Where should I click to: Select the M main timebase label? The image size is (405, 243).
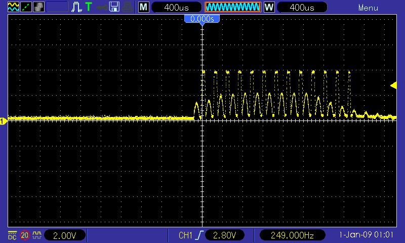tap(144, 8)
